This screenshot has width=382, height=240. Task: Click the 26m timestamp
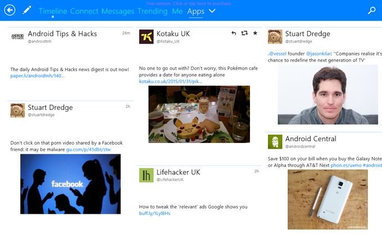tap(126, 33)
